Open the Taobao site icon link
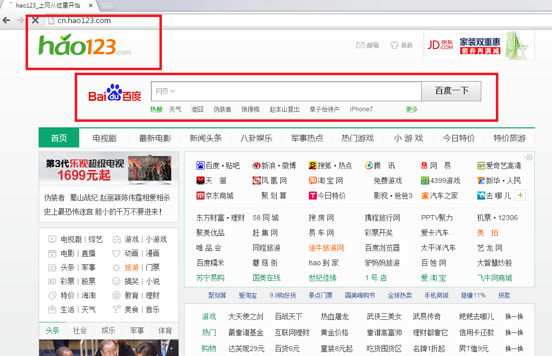 click(x=313, y=181)
